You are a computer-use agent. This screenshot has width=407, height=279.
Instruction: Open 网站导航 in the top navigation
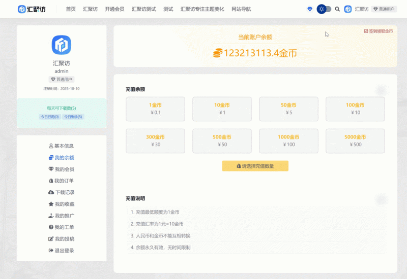click(241, 9)
